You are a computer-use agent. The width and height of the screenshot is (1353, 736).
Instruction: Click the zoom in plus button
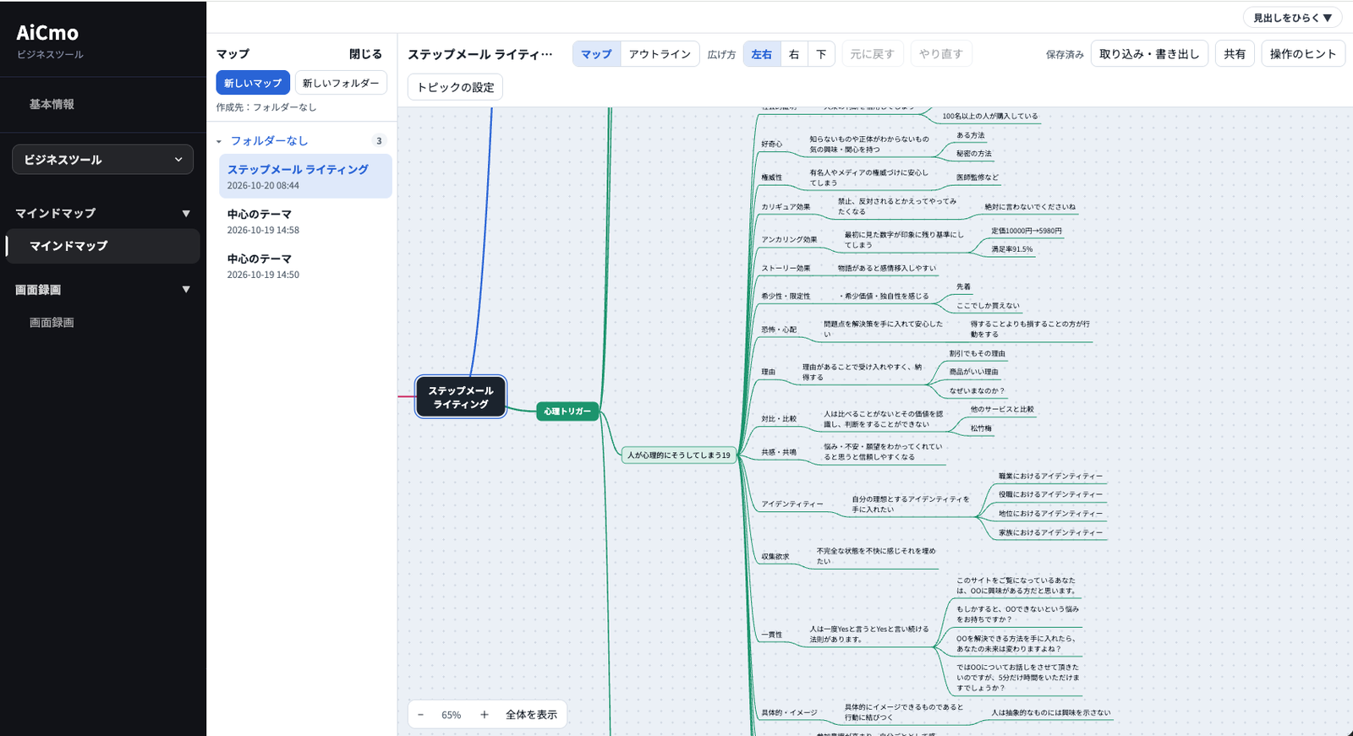pyautogui.click(x=485, y=715)
